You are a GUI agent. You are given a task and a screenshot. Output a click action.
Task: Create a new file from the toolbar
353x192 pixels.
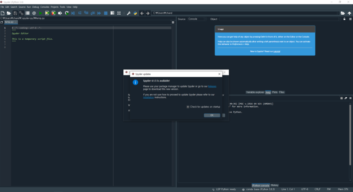(3, 13)
